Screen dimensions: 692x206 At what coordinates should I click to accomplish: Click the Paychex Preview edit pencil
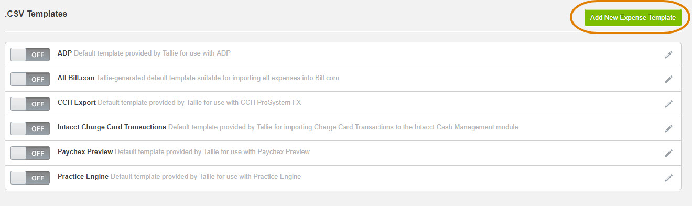(x=668, y=153)
